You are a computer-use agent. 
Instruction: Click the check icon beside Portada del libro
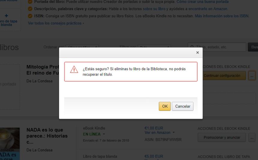tap(29, 2)
